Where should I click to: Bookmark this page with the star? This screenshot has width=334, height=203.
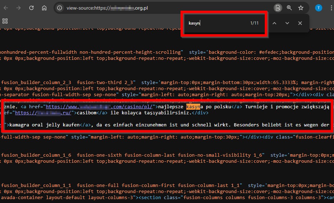pos(301,8)
